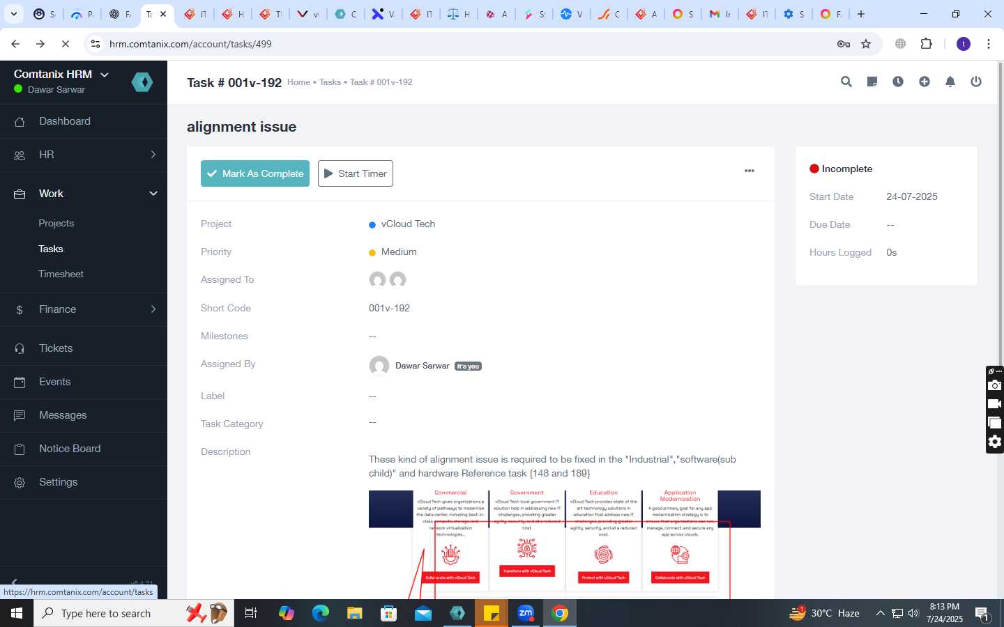This screenshot has width=1004, height=627.
Task: Click Dawar Sarwar's avatar in Assigned By
Action: [379, 366]
